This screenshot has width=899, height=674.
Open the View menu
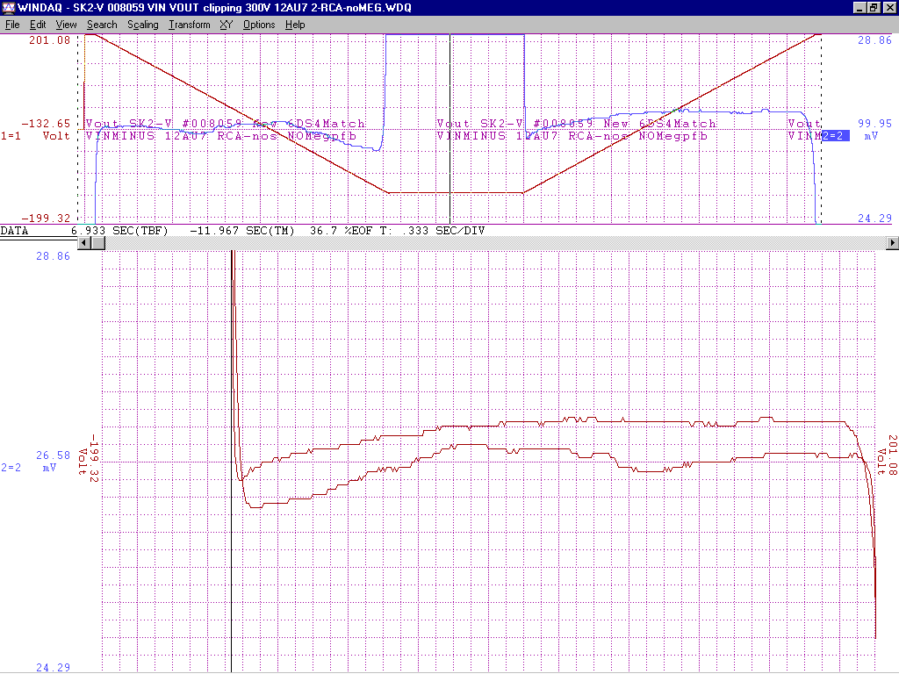coord(66,25)
